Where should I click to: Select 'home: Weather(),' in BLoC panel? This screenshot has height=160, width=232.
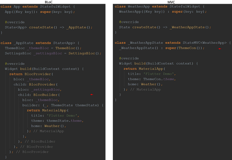point(49,126)
